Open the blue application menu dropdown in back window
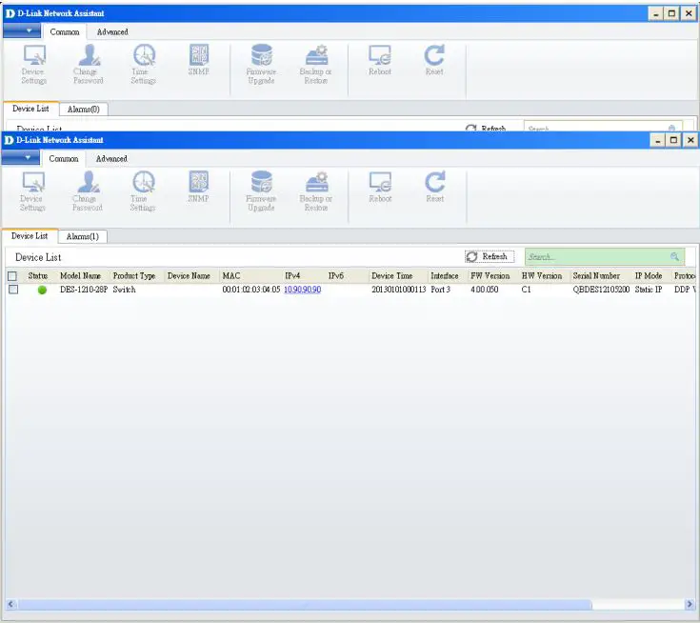Screen dimensions: 700x623 pyautogui.click(x=21, y=30)
